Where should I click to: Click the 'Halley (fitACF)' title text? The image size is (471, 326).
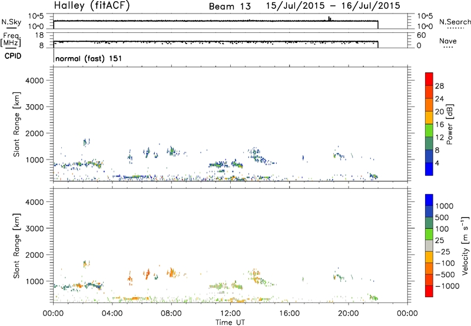(92, 6)
